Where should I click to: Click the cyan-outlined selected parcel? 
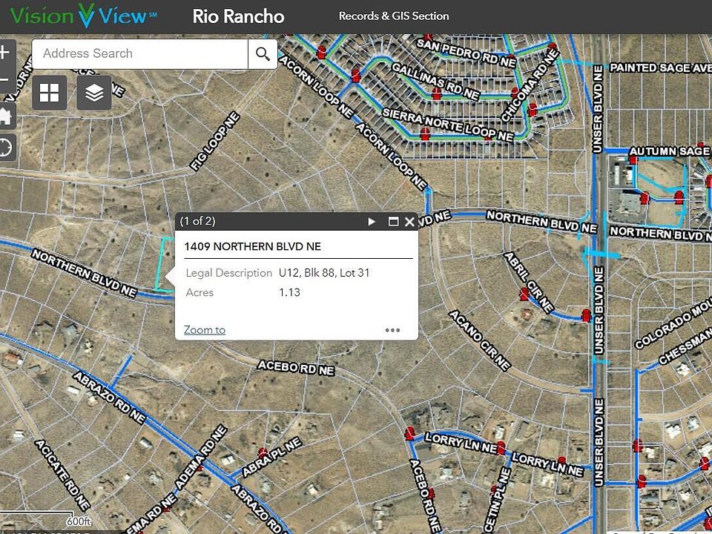[165, 266]
